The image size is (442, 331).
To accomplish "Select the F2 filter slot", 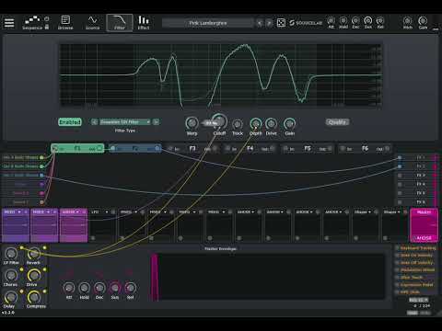I will (135, 149).
